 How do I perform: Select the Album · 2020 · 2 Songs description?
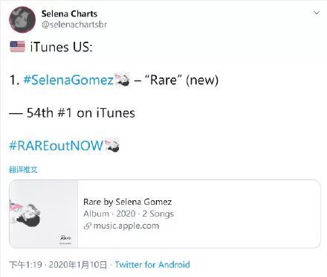(x=129, y=214)
